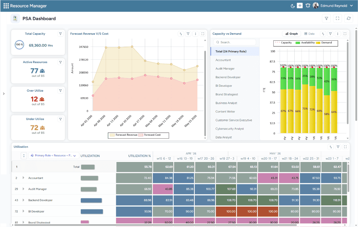
Task: Select Data Analyst in the role list
Action: pos(235,137)
